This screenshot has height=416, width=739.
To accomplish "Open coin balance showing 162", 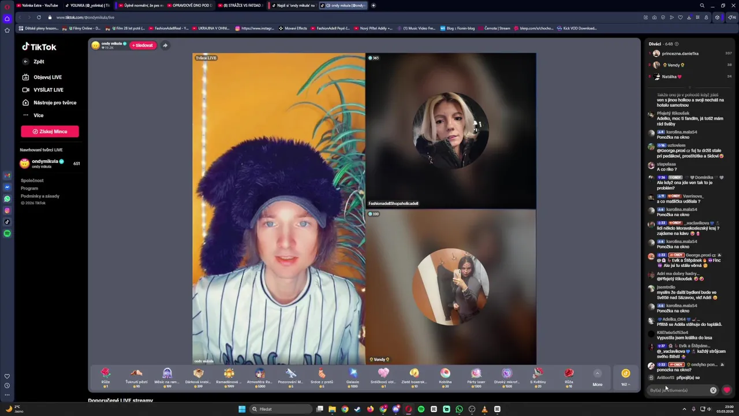I will coord(625,377).
